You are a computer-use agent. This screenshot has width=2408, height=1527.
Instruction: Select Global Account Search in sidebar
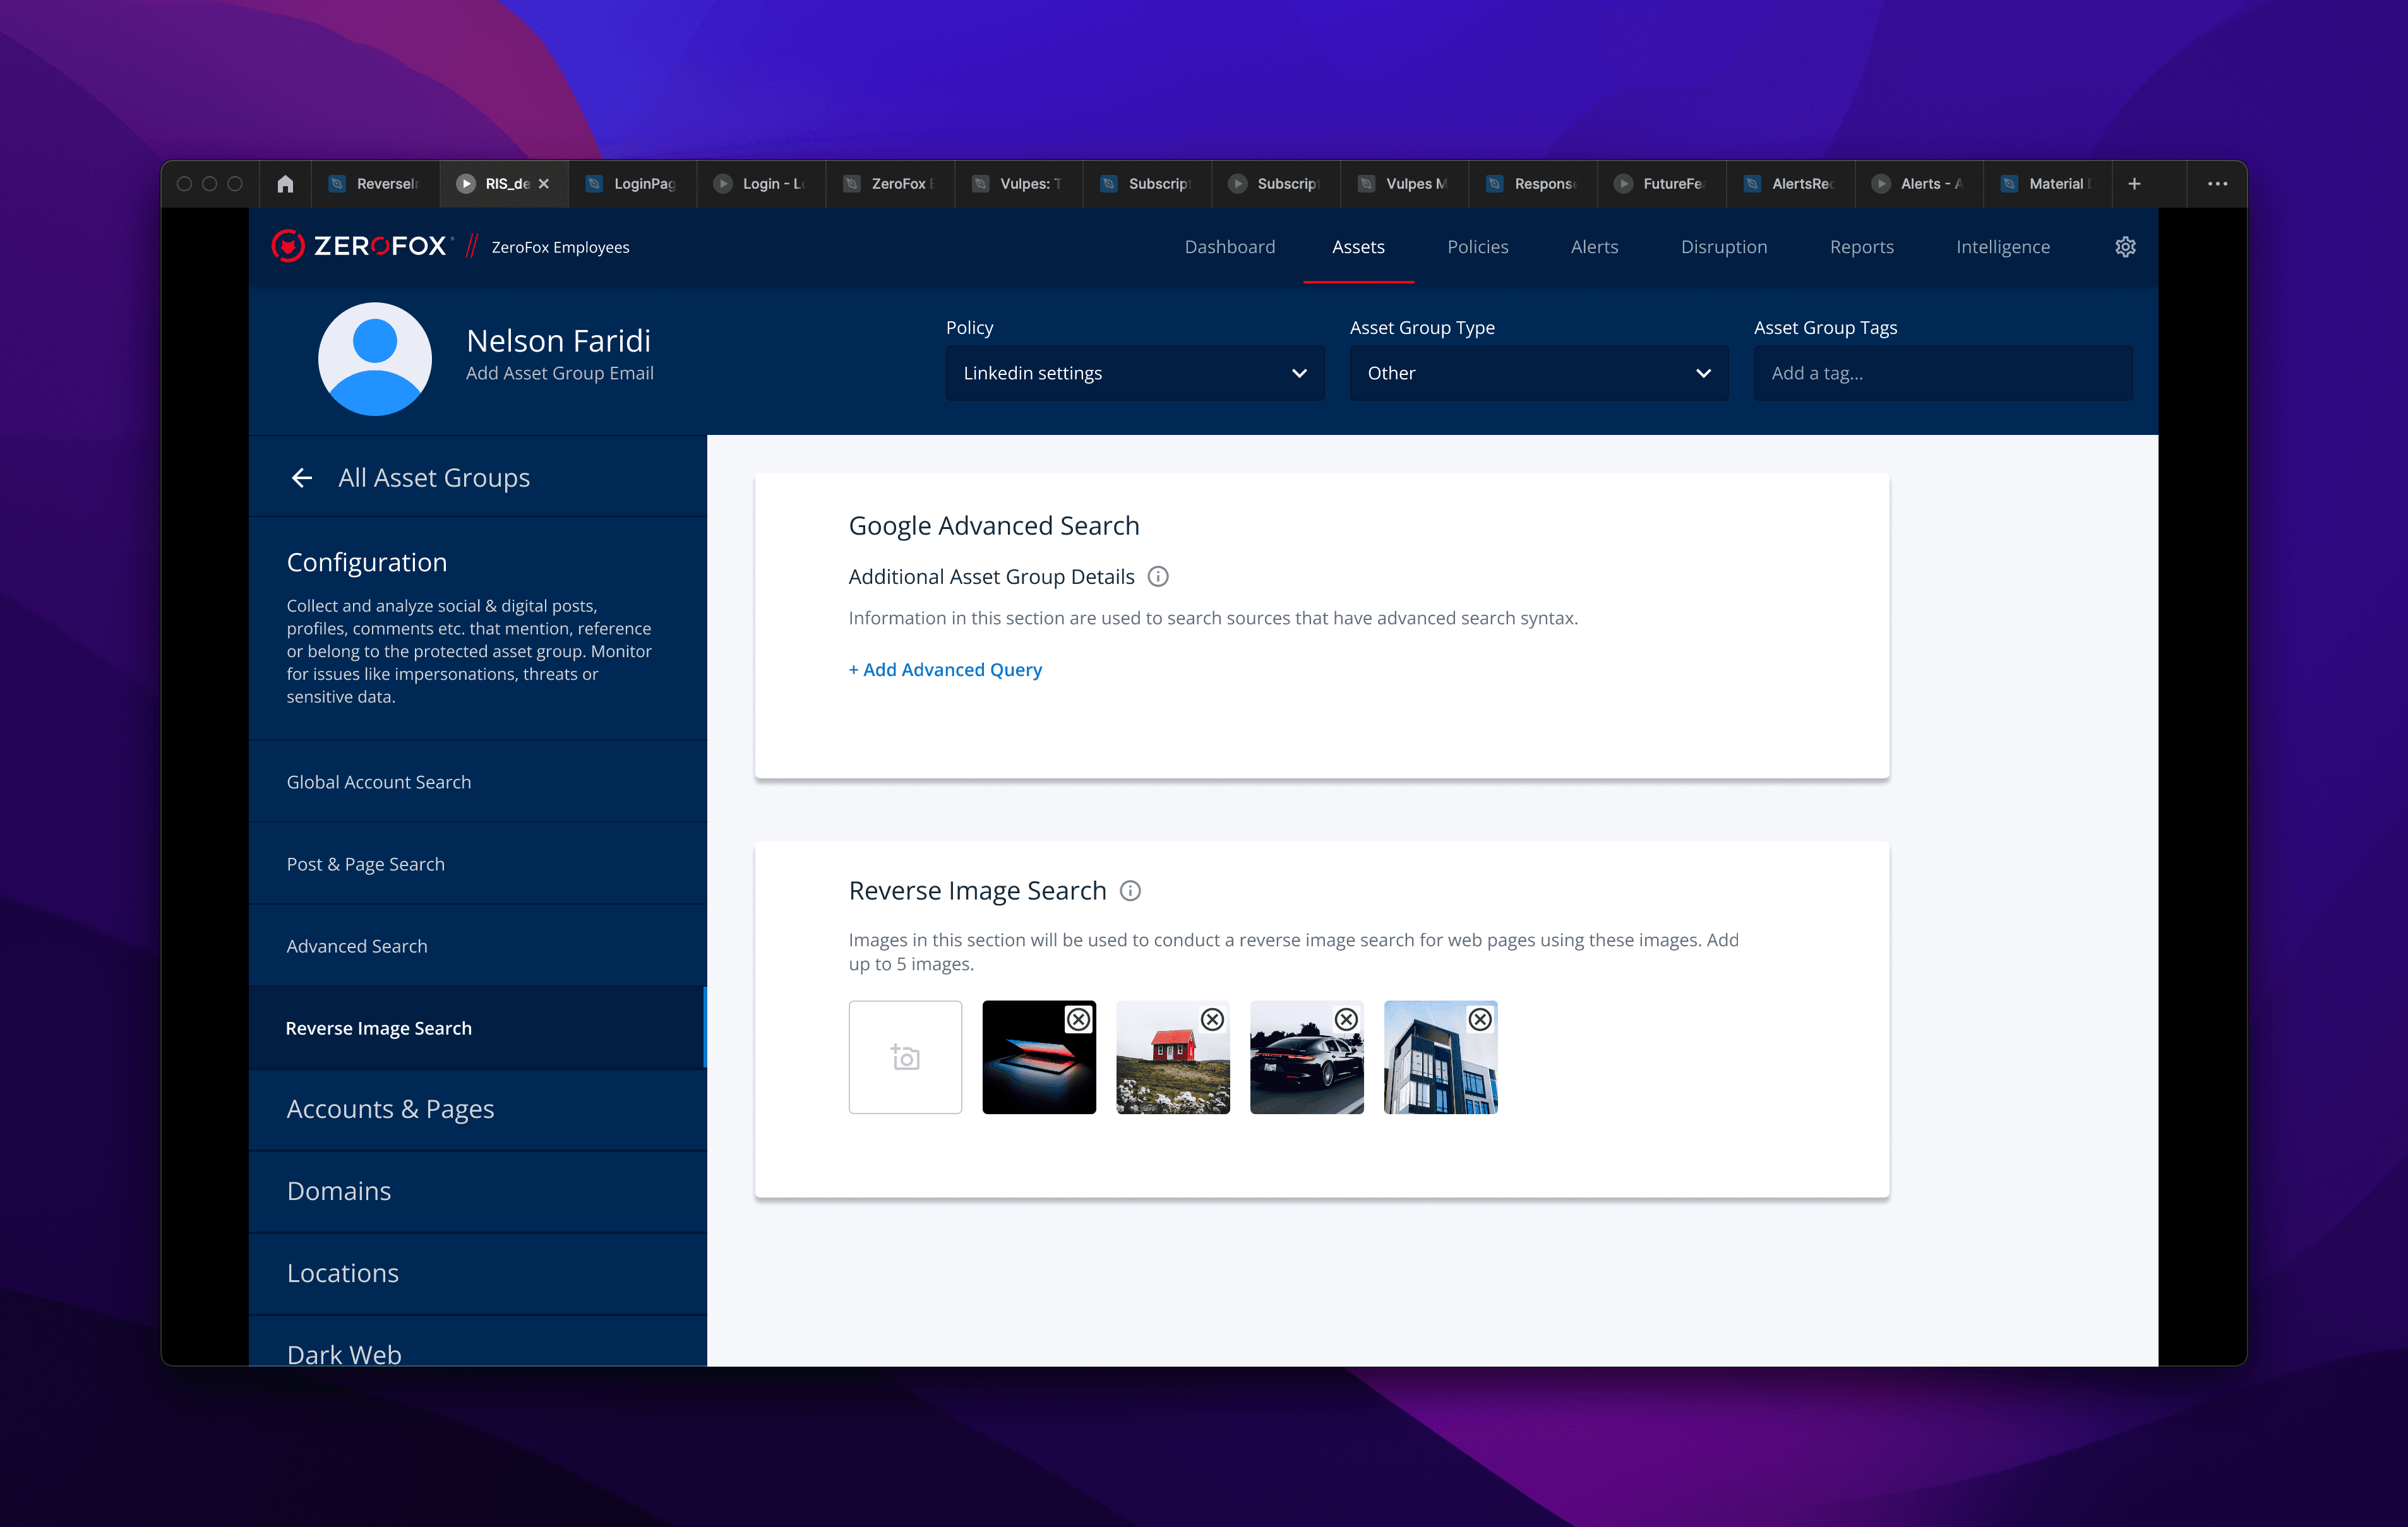click(378, 781)
